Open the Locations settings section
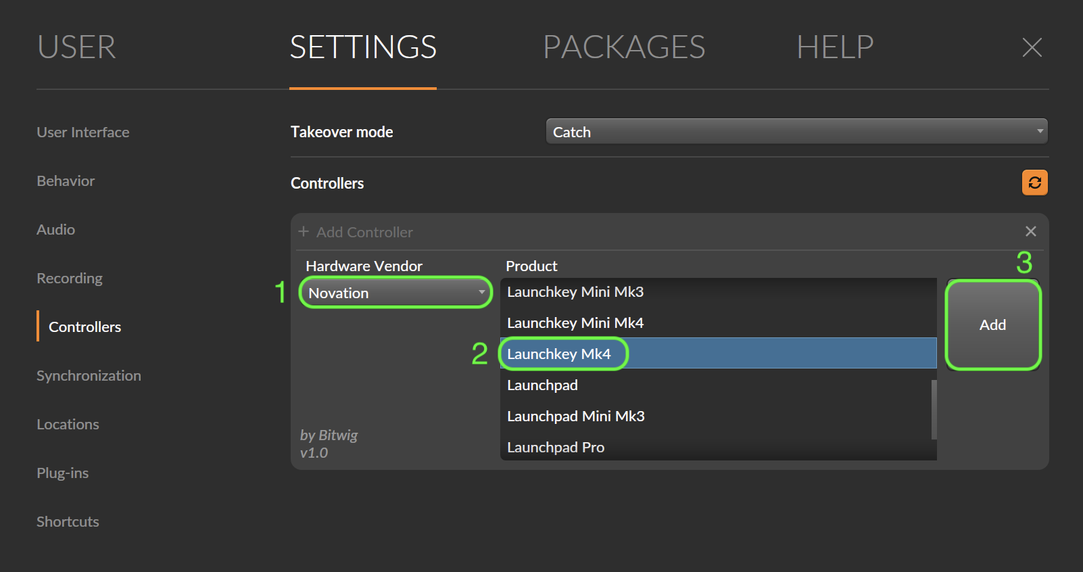The image size is (1083, 572). pyautogui.click(x=68, y=425)
